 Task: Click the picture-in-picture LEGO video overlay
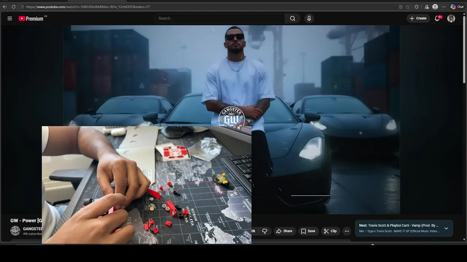click(147, 185)
